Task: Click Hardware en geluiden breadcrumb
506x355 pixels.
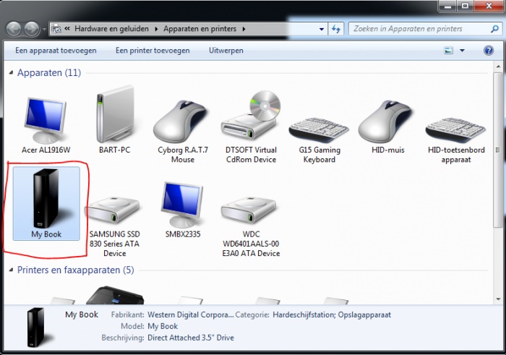Action: (x=111, y=29)
